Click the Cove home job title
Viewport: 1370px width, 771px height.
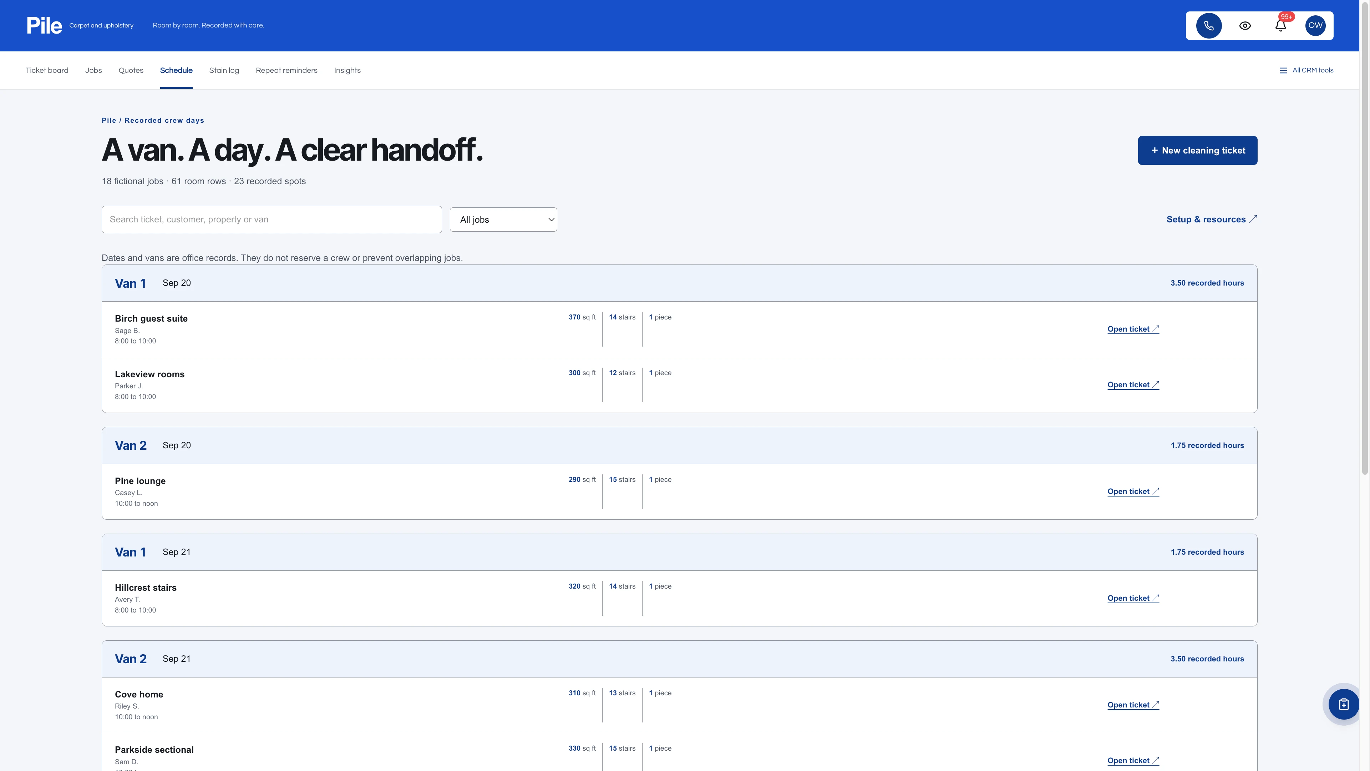[139, 694]
